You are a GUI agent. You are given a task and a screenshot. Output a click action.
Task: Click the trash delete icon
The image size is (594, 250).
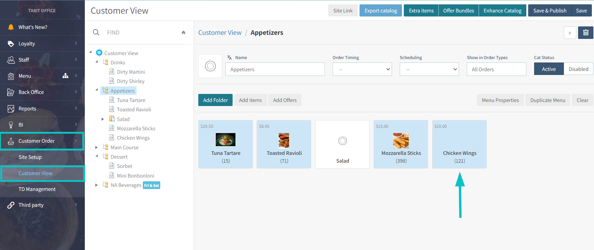tap(586, 32)
